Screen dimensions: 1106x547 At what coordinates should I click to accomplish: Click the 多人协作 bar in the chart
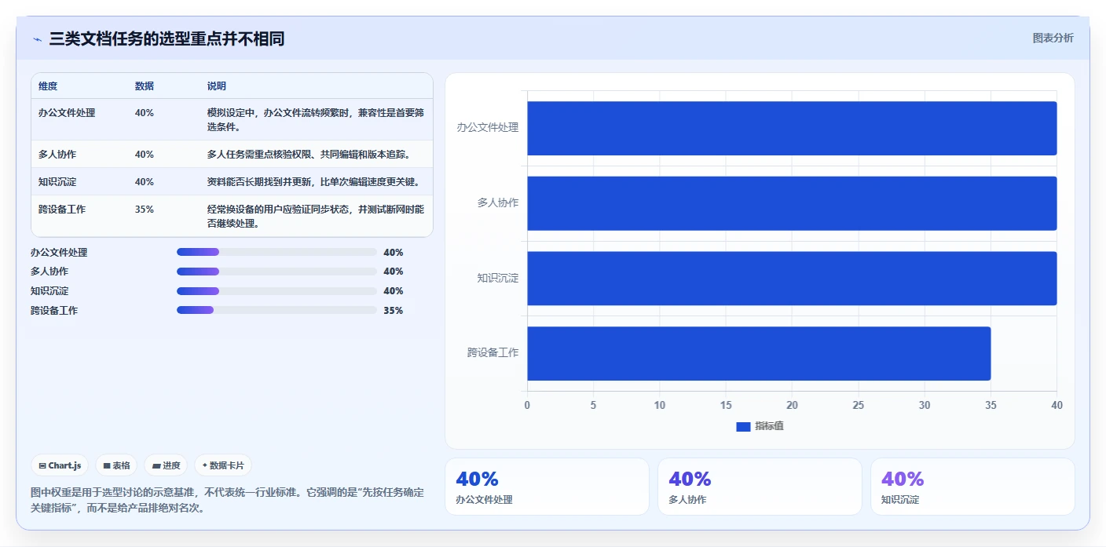(x=792, y=203)
